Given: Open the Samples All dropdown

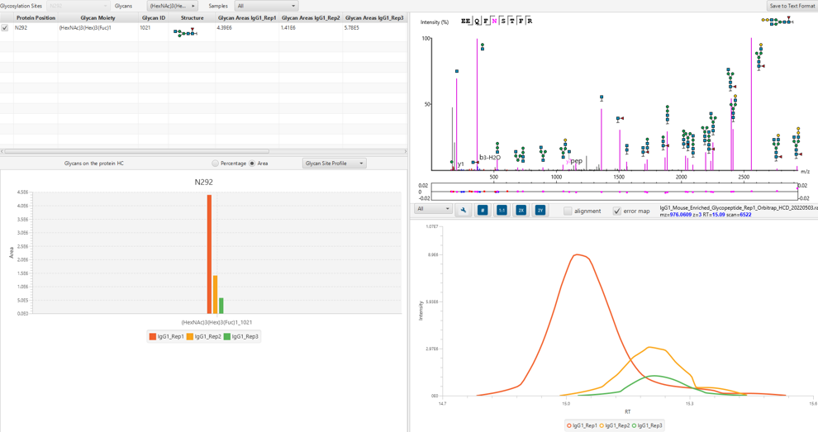Looking at the screenshot, I should [267, 6].
